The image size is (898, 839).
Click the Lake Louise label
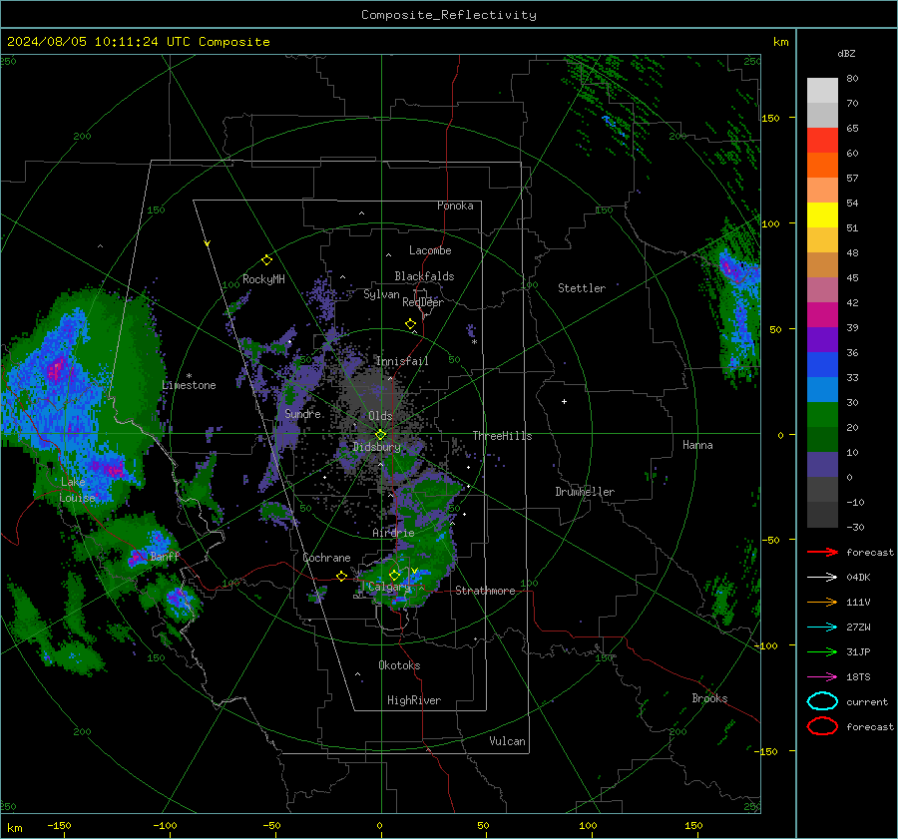coord(78,490)
